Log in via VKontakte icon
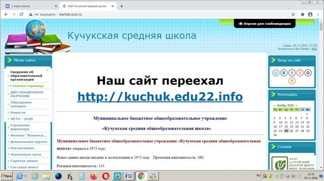 [x=284, y=73]
